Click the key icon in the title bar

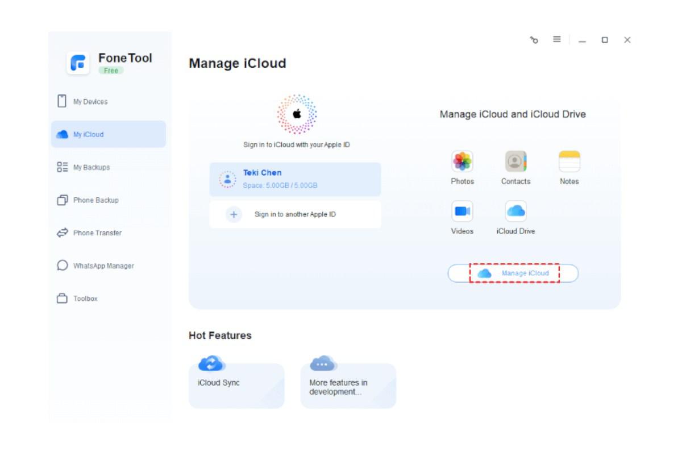534,40
